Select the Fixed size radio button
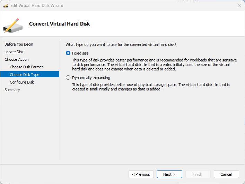The image size is (245, 184). coord(68,53)
